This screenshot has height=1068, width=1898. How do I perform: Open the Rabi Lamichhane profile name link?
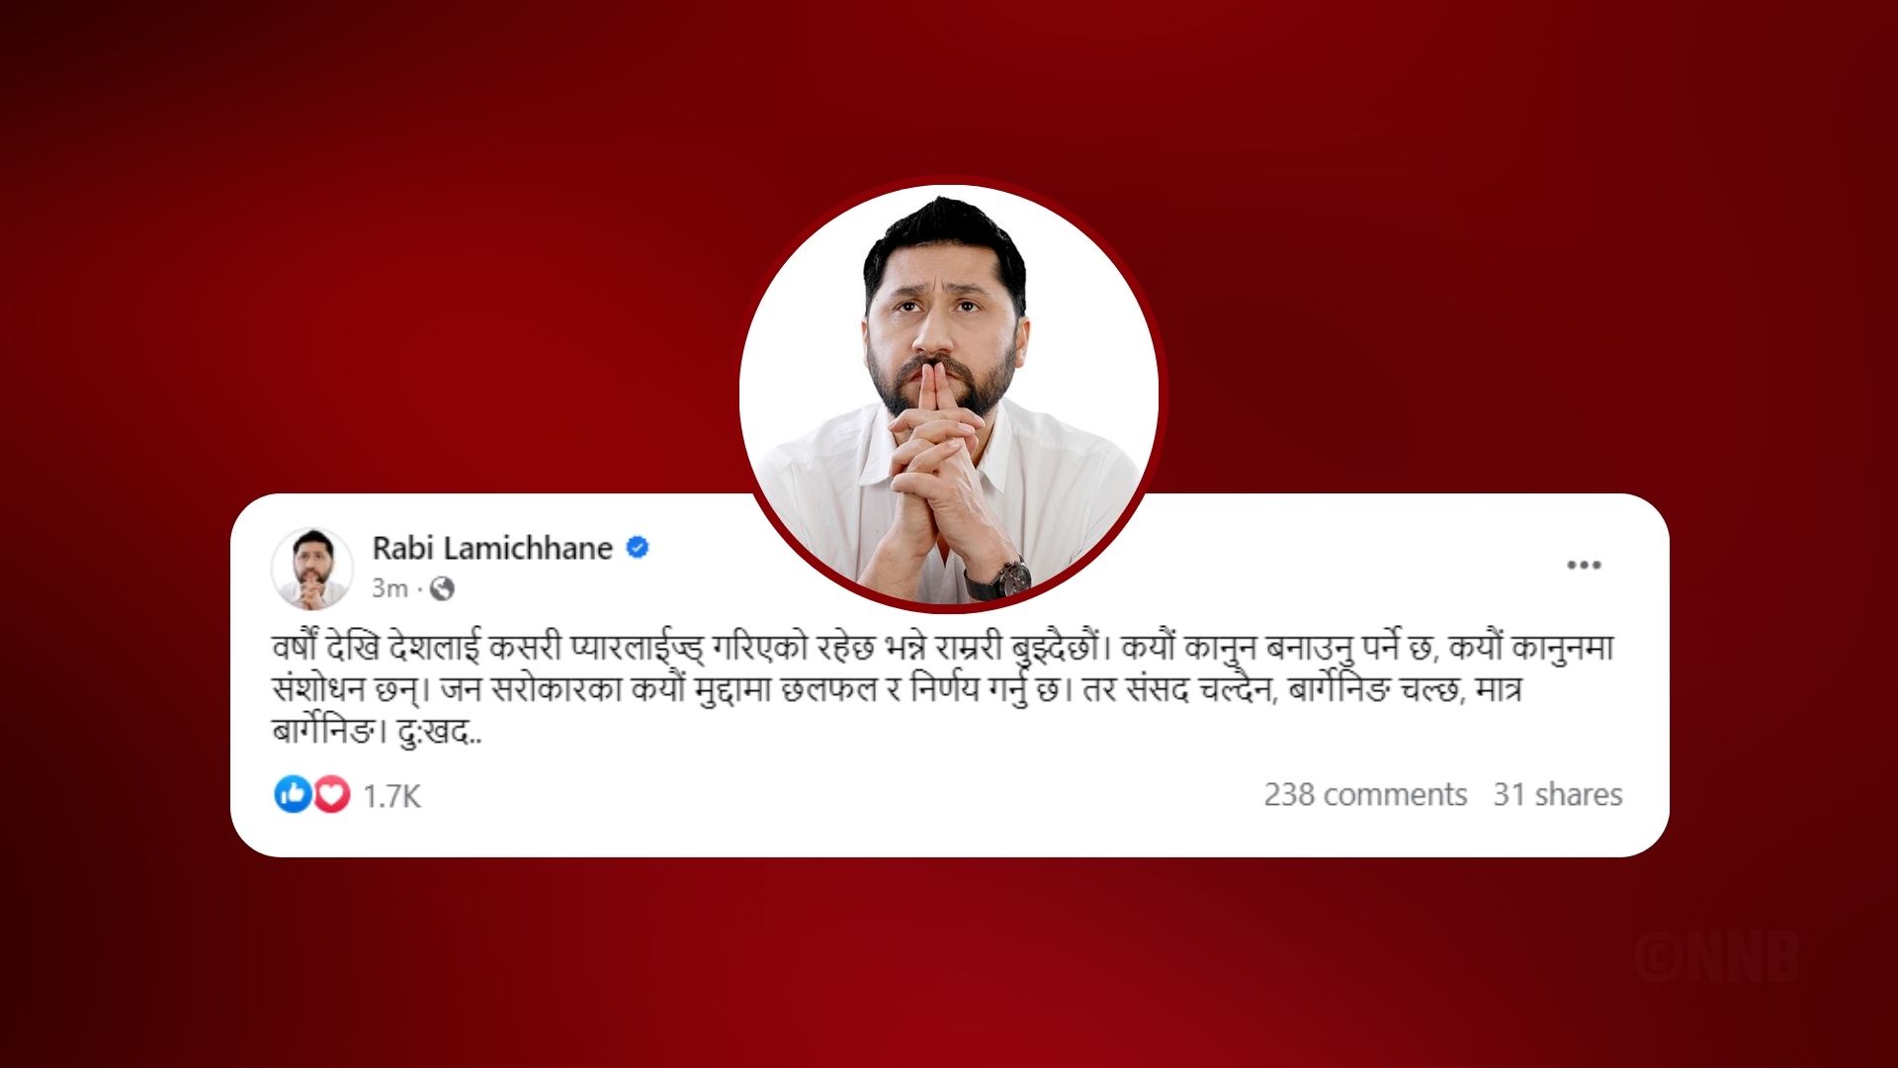point(492,548)
